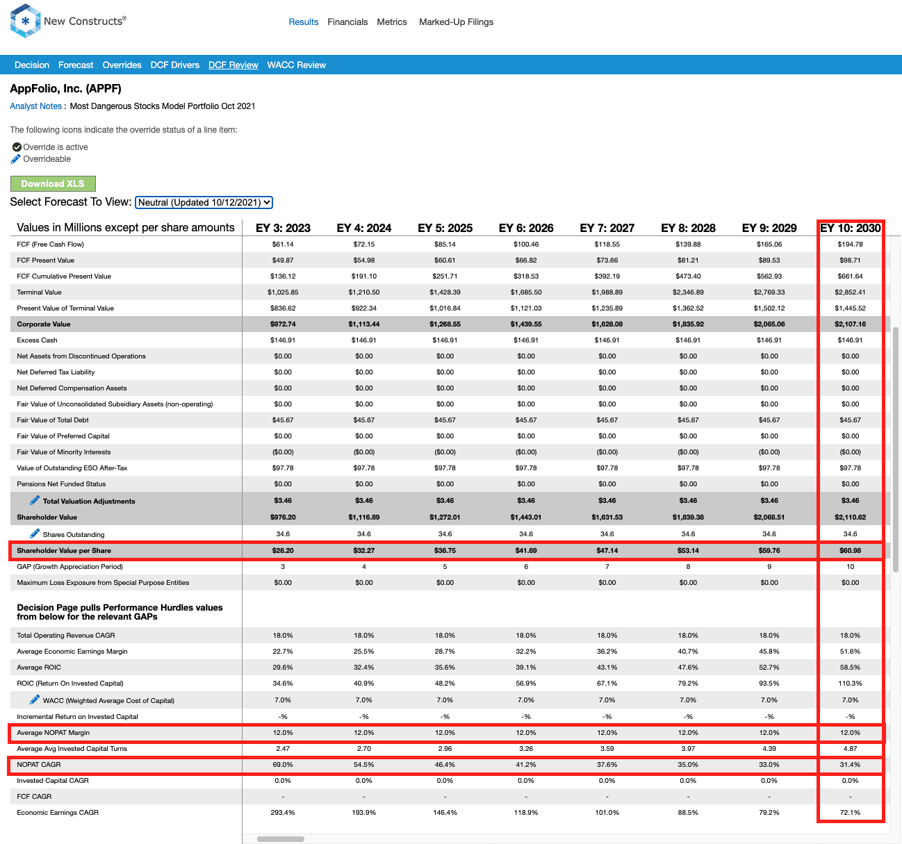902x844 pixels.
Task: Click the GAP (Growth Appreciation Period) label
Action: coord(69,567)
